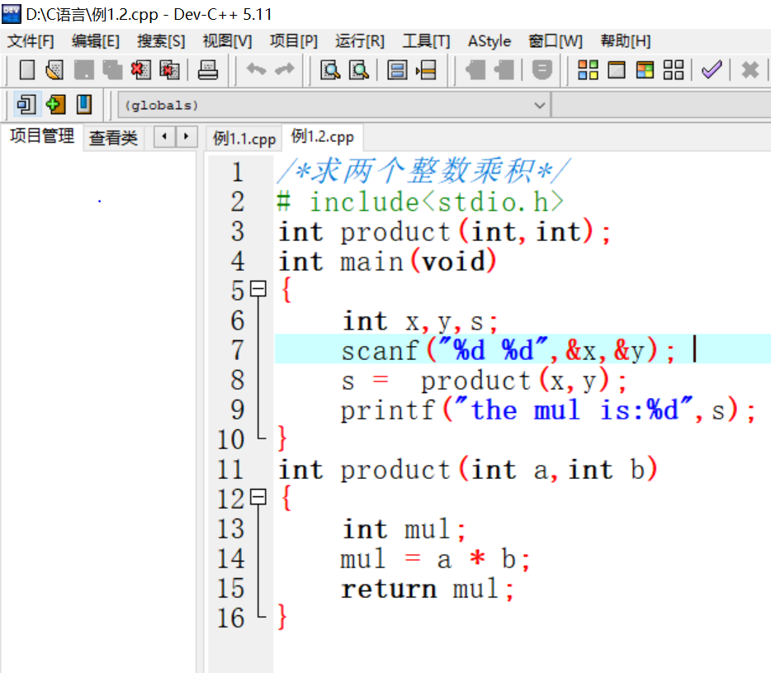
Task: Click the Redo arrow icon
Action: tap(284, 69)
